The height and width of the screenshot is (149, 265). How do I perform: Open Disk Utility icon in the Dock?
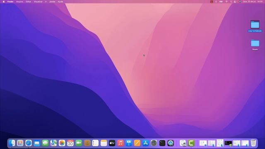point(183,143)
